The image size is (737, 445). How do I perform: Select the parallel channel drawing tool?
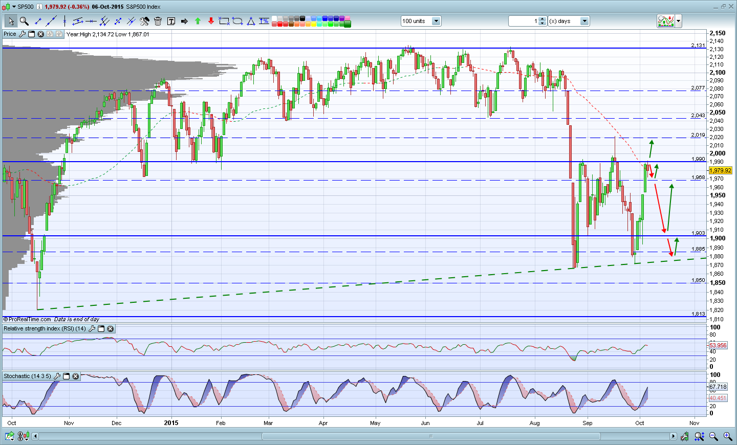coord(78,21)
